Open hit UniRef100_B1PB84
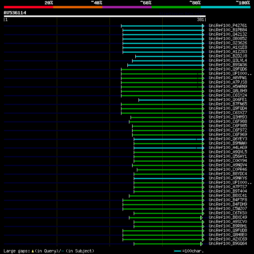 click(x=228, y=30)
